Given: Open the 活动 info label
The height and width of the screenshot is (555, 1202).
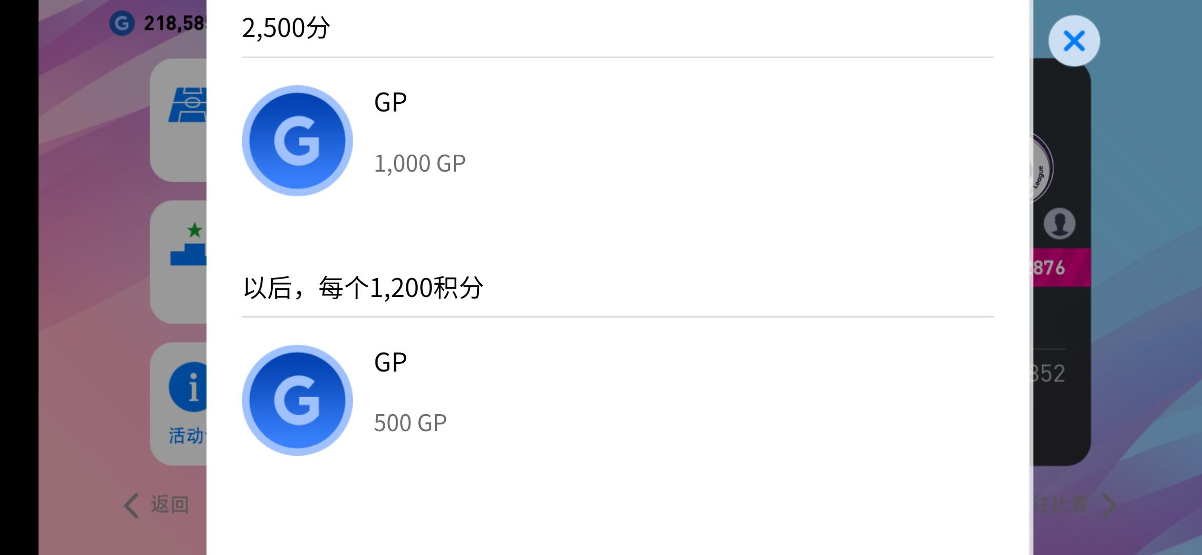Looking at the screenshot, I should (187, 436).
